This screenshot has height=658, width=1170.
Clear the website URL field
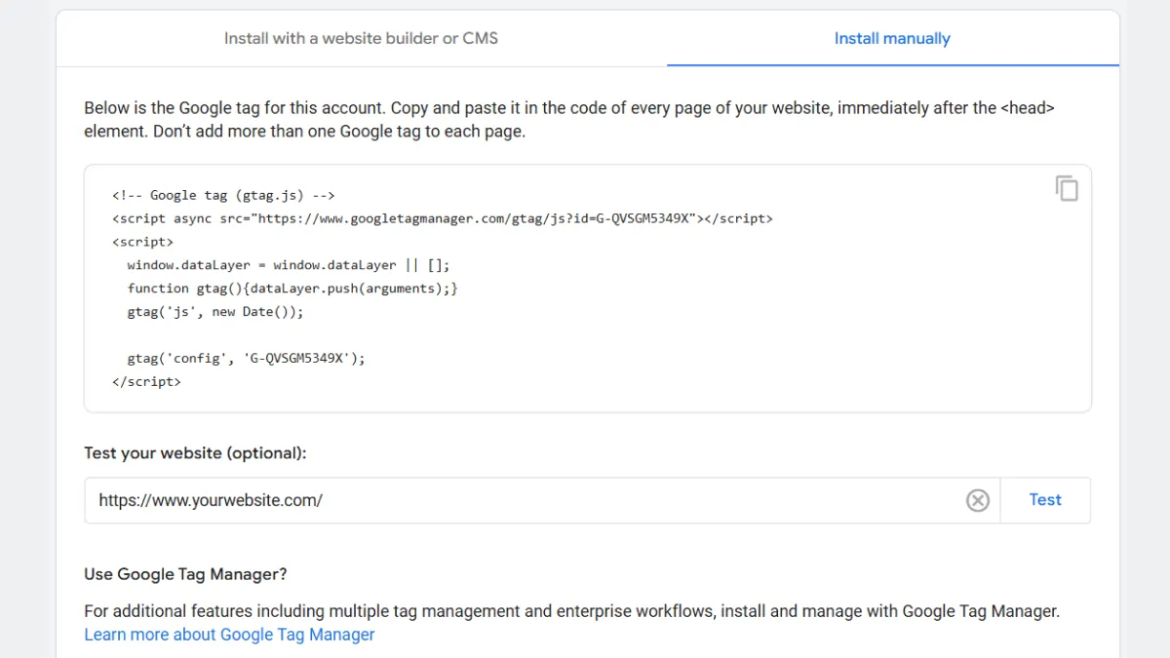point(977,500)
